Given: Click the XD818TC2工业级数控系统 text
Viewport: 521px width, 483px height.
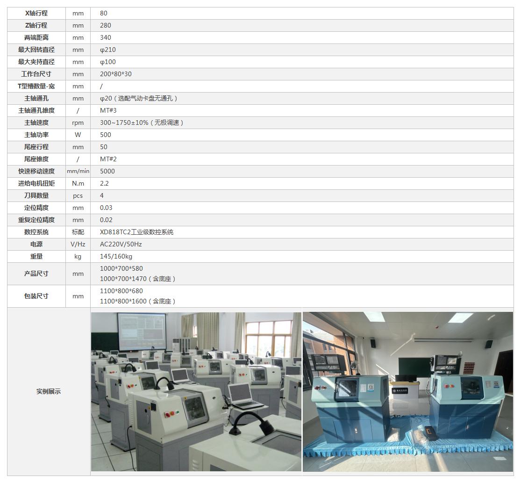Looking at the screenshot, I should pos(136,232).
